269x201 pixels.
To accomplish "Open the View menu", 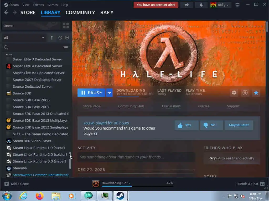I will 26,5.
